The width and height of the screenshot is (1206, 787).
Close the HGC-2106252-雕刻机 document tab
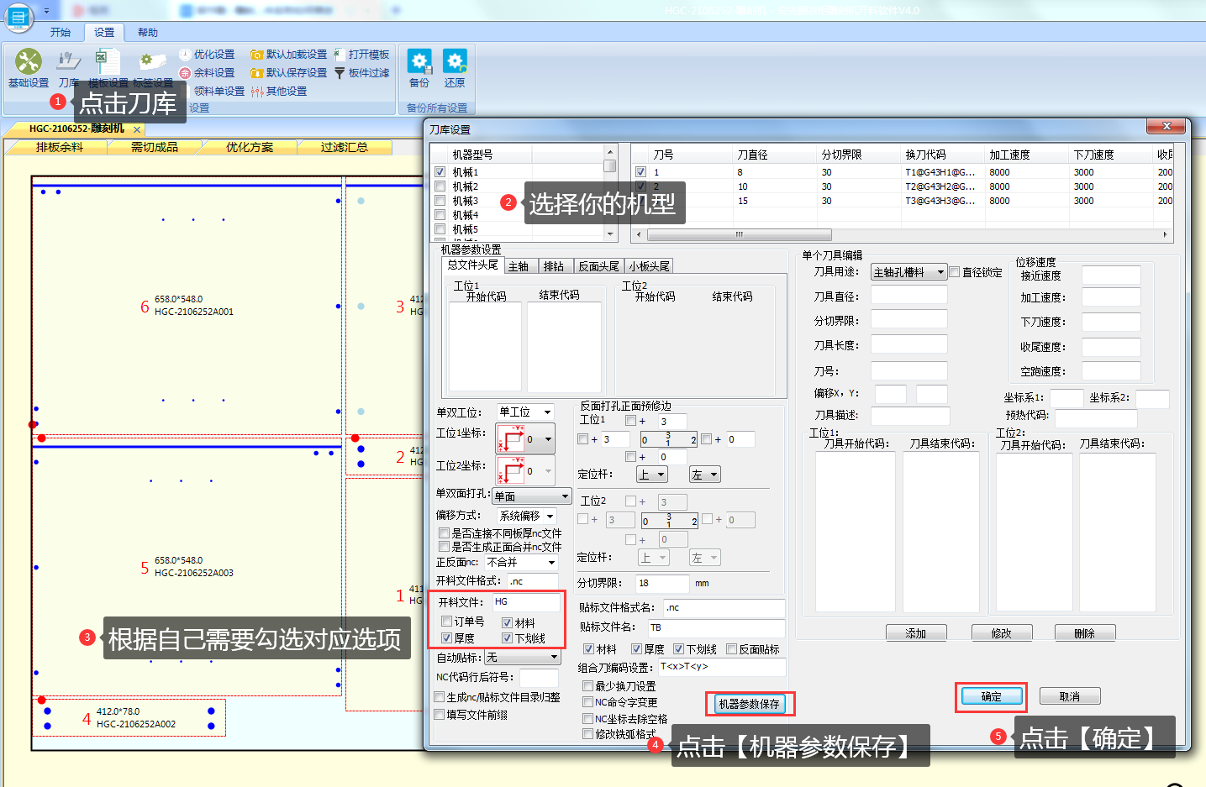137,129
